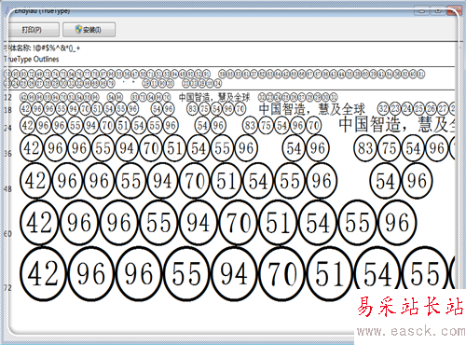The width and height of the screenshot is (466, 345).
Task: Click circled 42 in the 36-point row
Action: (x=32, y=148)
